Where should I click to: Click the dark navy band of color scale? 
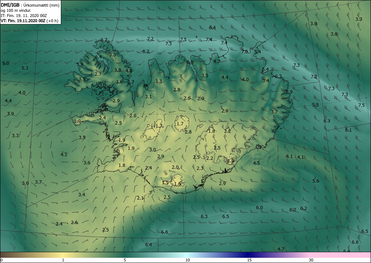pyautogui.click(x=248, y=255)
